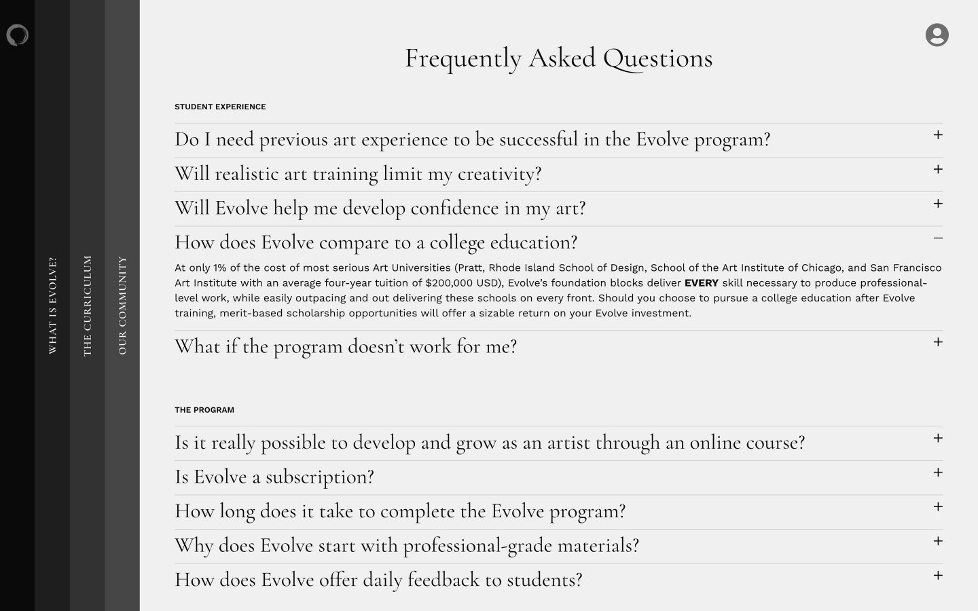The width and height of the screenshot is (978, 611).
Task: Click plus icon beside program doesn't work question
Action: click(x=938, y=342)
